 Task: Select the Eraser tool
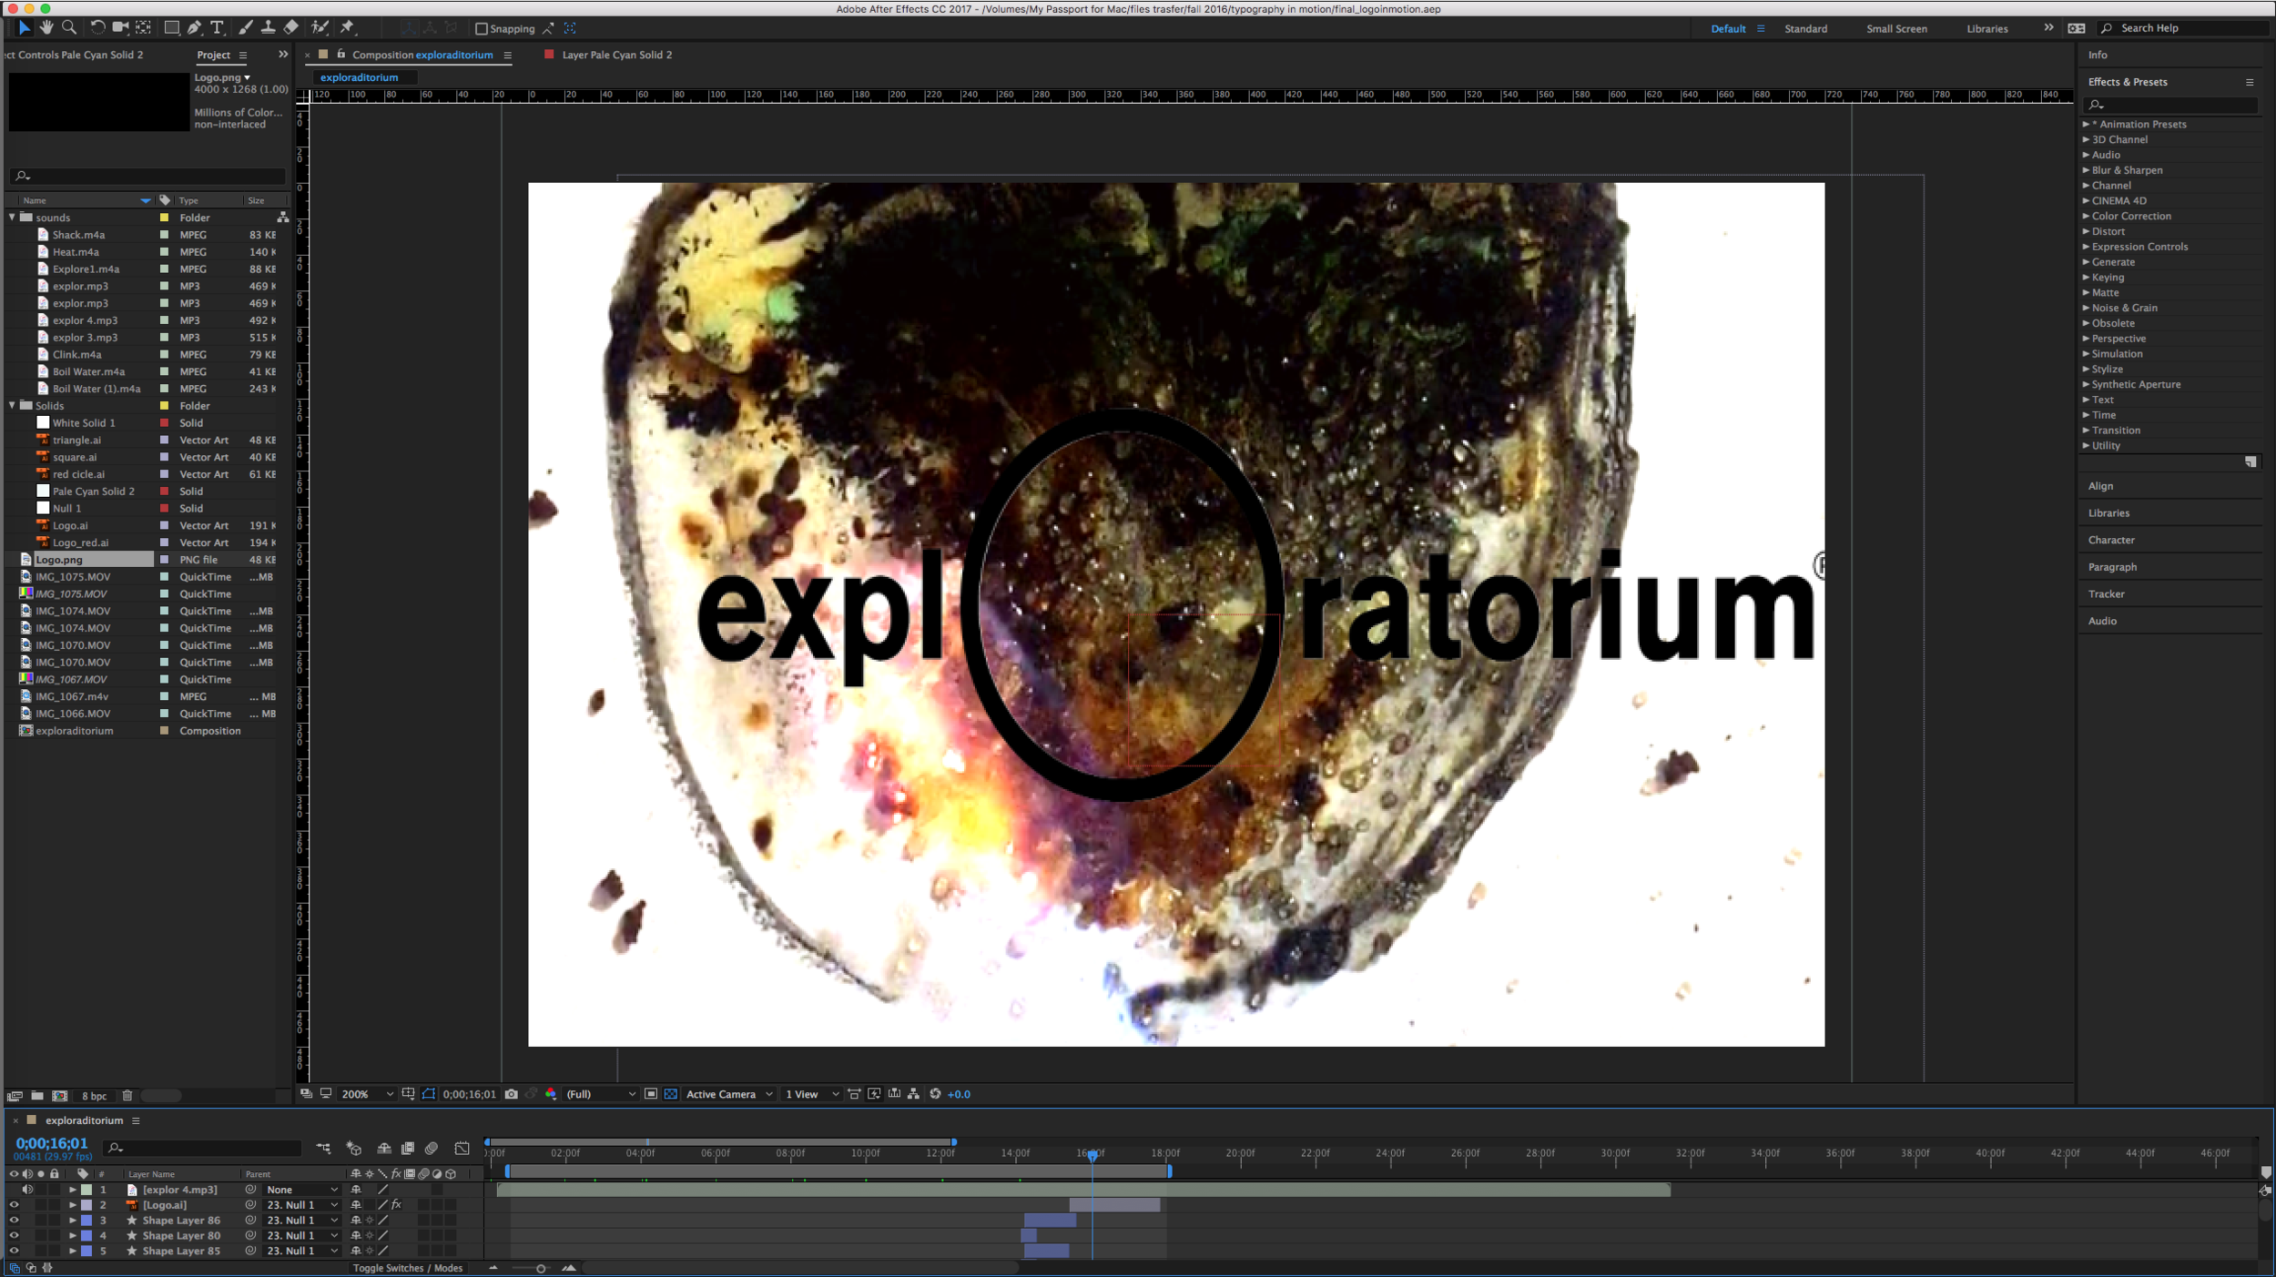tap(290, 27)
